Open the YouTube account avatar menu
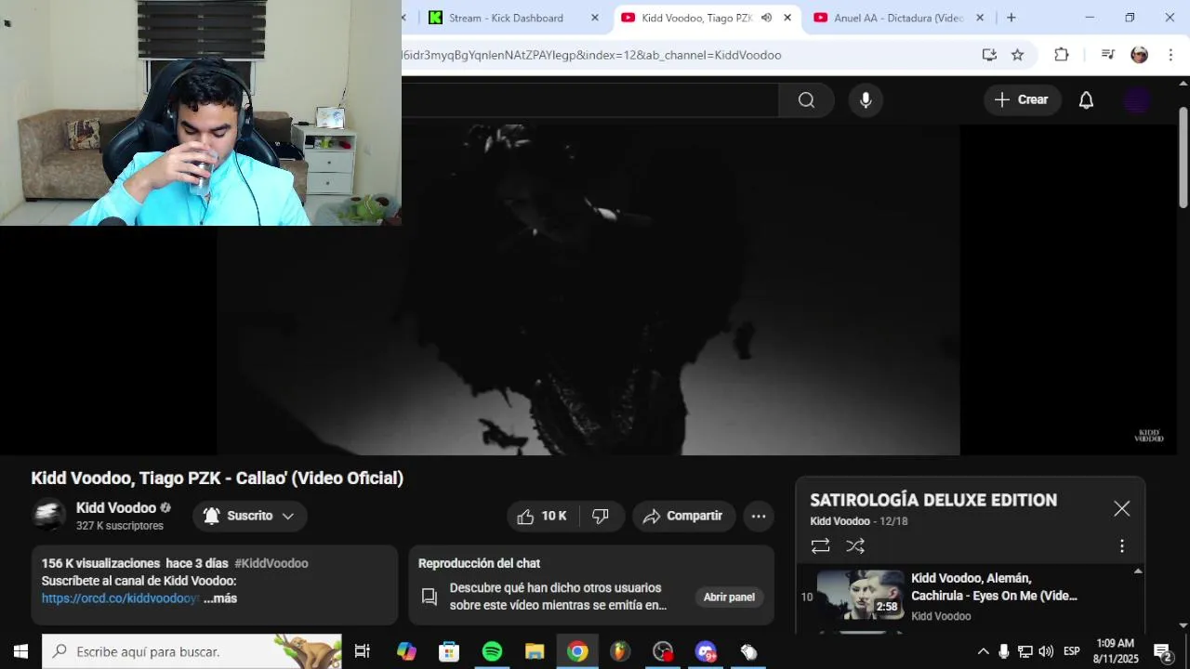 (x=1137, y=100)
